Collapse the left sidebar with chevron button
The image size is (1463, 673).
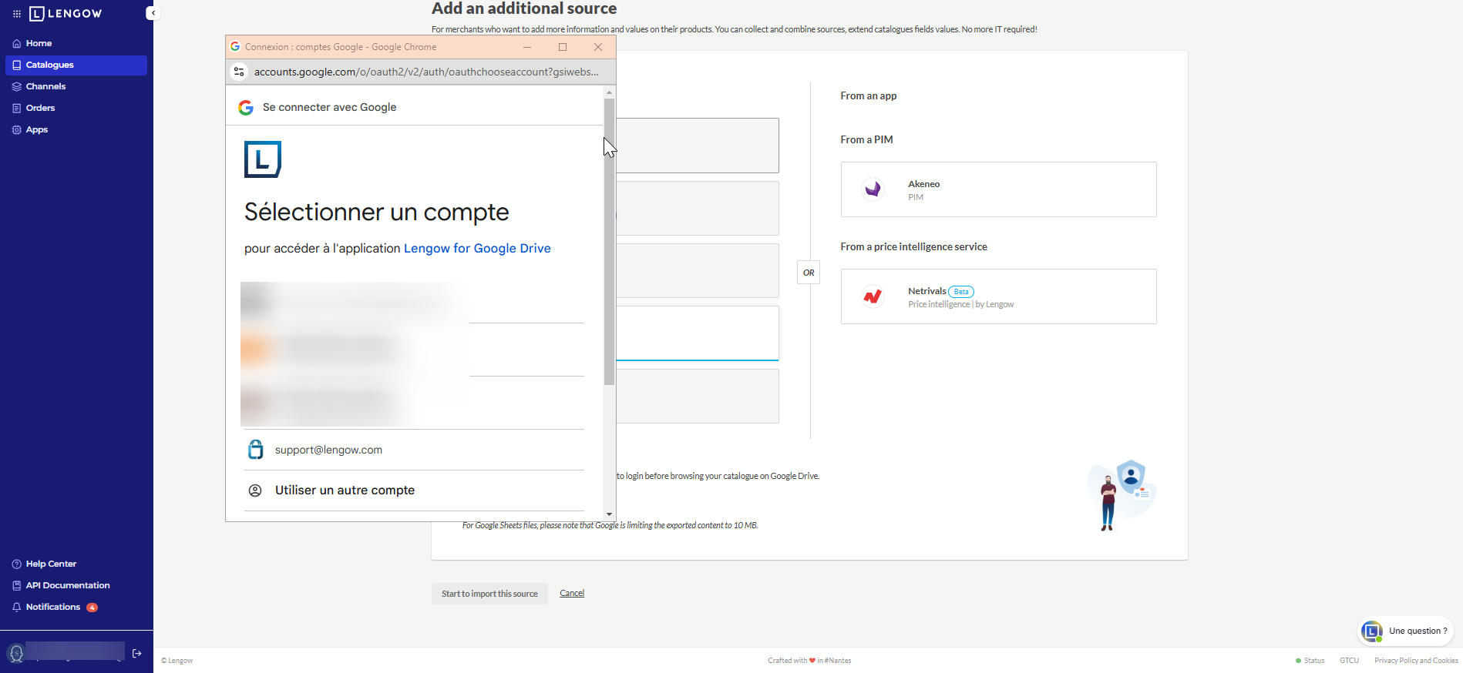151,13
